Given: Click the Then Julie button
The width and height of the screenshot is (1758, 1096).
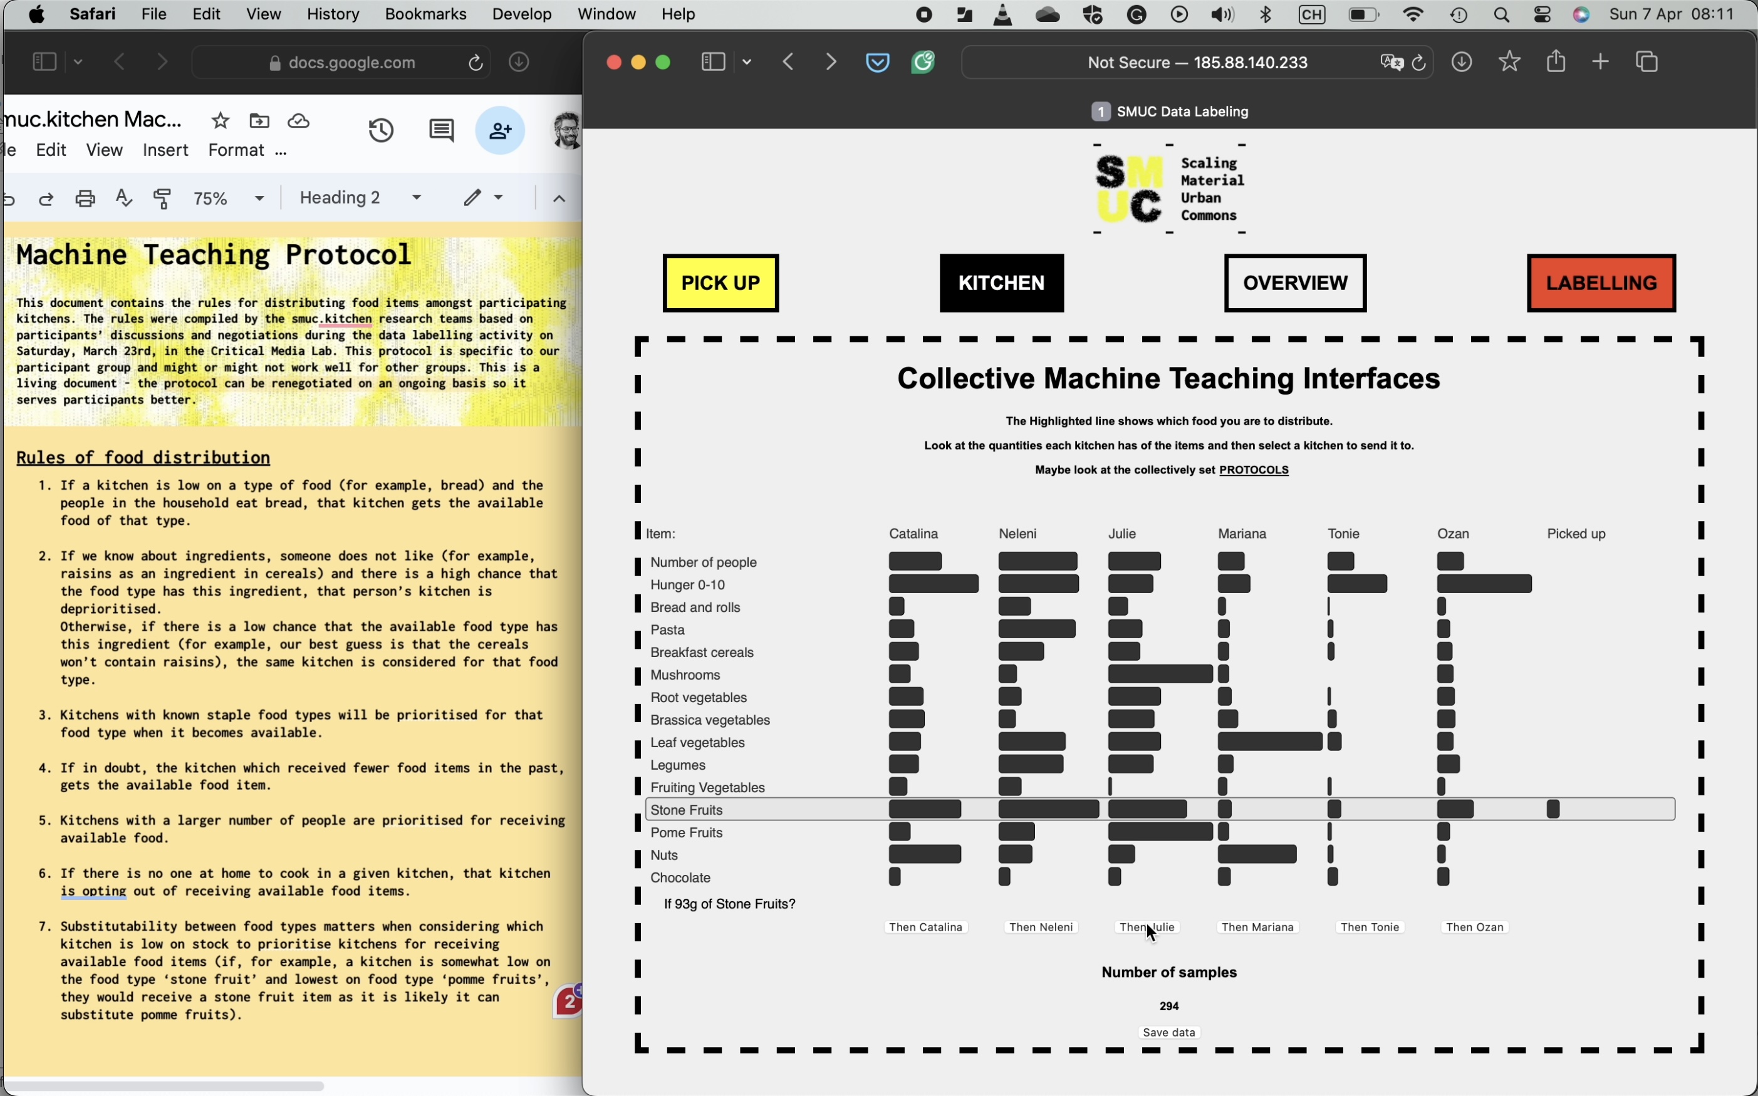Looking at the screenshot, I should pos(1147,927).
